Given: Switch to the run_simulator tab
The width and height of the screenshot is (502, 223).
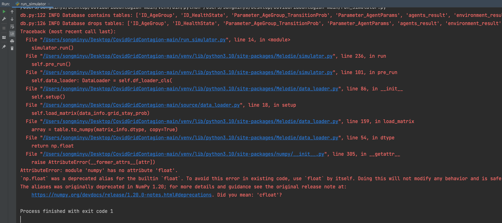Looking at the screenshot, I should click(x=33, y=4).
